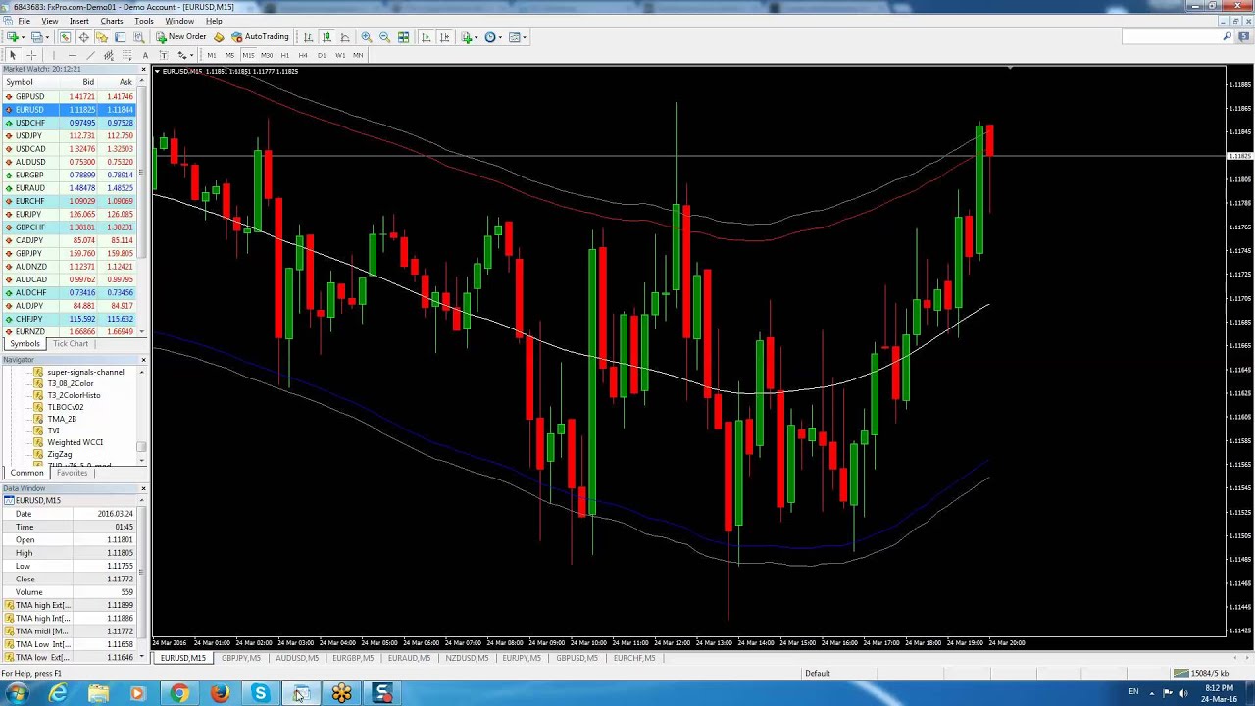Screen dimensions: 1255x706
Task: Toggle chart Auto Scroll
Action: [426, 37]
